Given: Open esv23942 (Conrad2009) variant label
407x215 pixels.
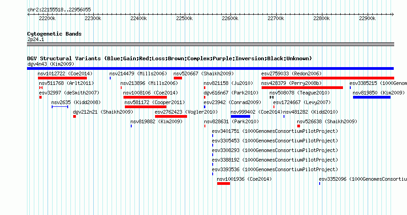Looking at the screenshot, I should [x=232, y=102].
